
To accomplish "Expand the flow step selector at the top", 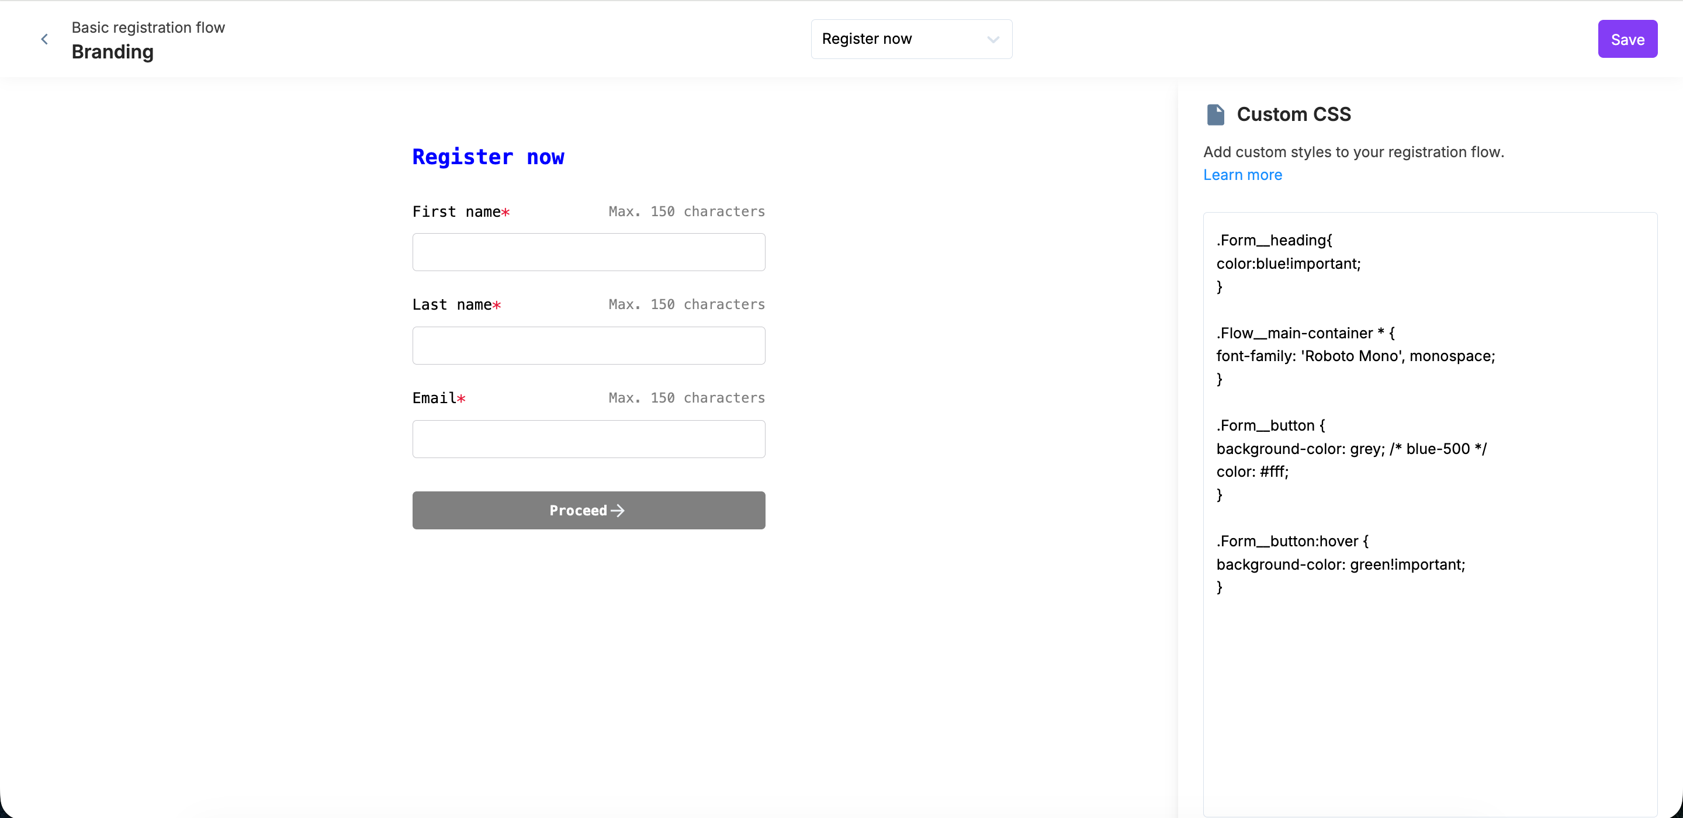I will click(x=911, y=39).
